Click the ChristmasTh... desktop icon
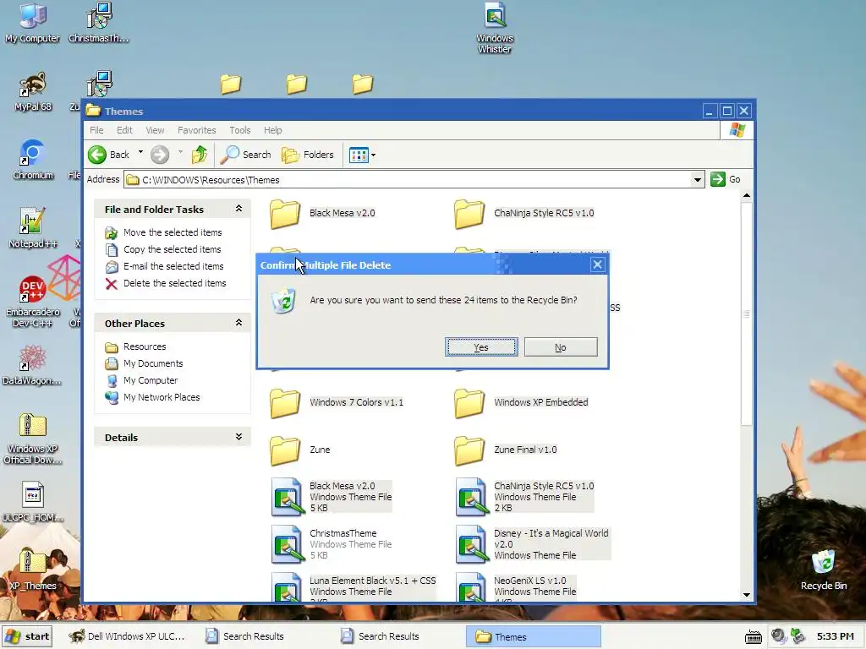866x649 pixels. 99,23
